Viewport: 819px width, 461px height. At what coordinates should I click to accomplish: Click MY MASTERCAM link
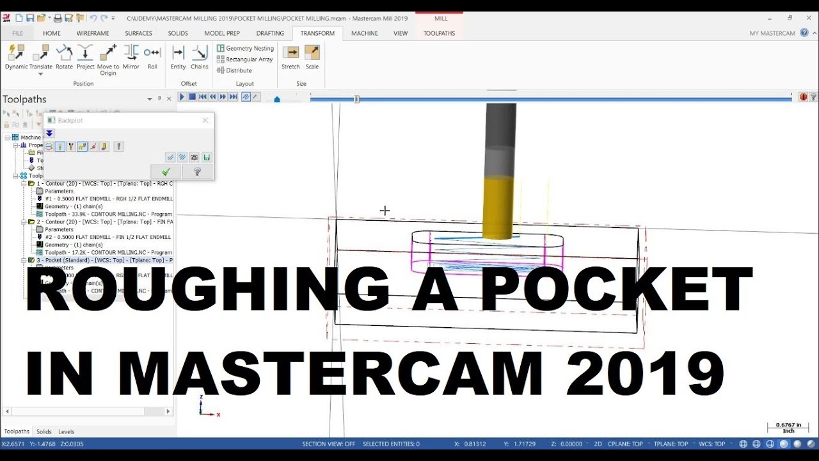pyautogui.click(x=772, y=33)
